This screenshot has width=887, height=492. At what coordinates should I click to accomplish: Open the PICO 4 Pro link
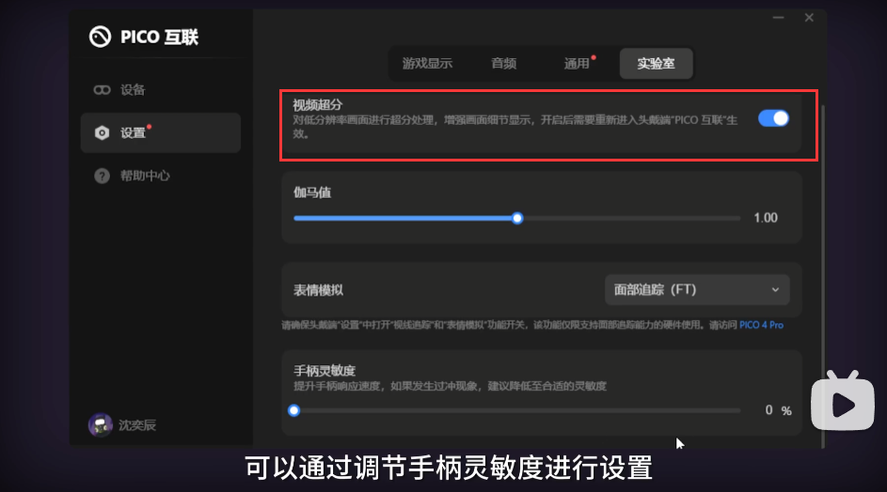pos(761,325)
